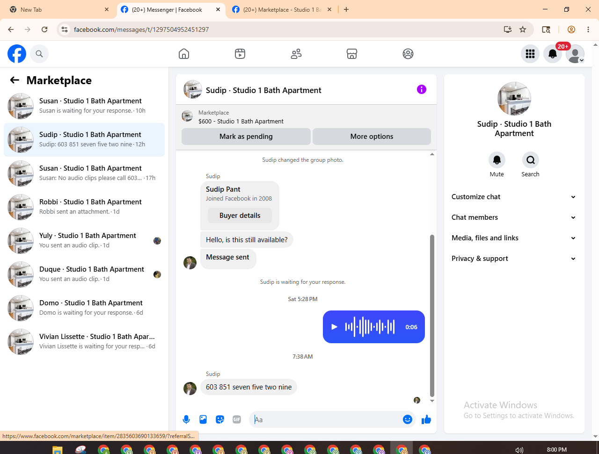Switch to the Marketplace - Studio 1 tab

(x=282, y=9)
